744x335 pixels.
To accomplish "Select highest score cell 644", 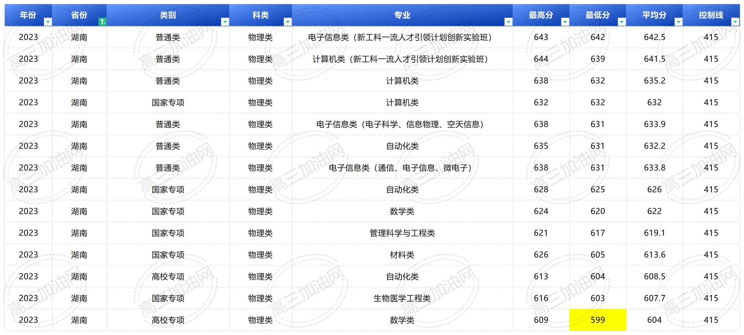I will coord(541,59).
